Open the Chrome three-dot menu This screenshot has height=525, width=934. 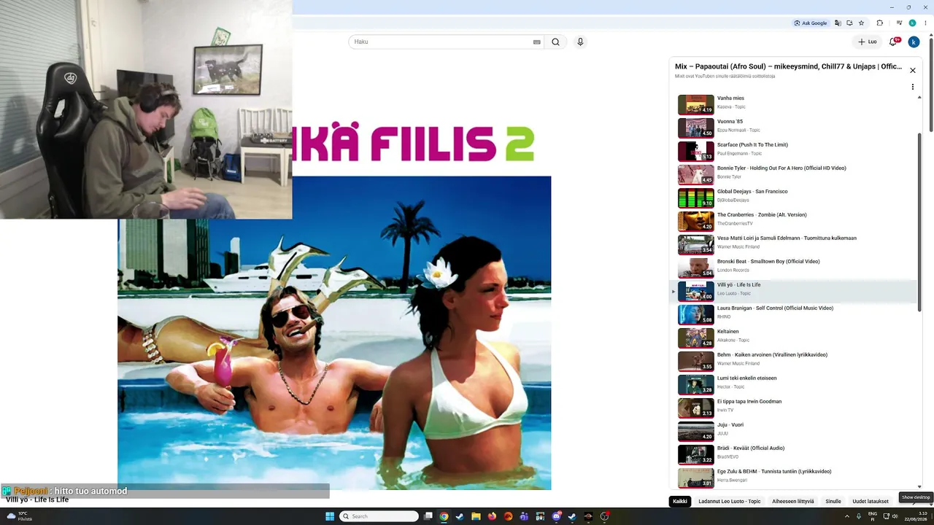point(924,23)
